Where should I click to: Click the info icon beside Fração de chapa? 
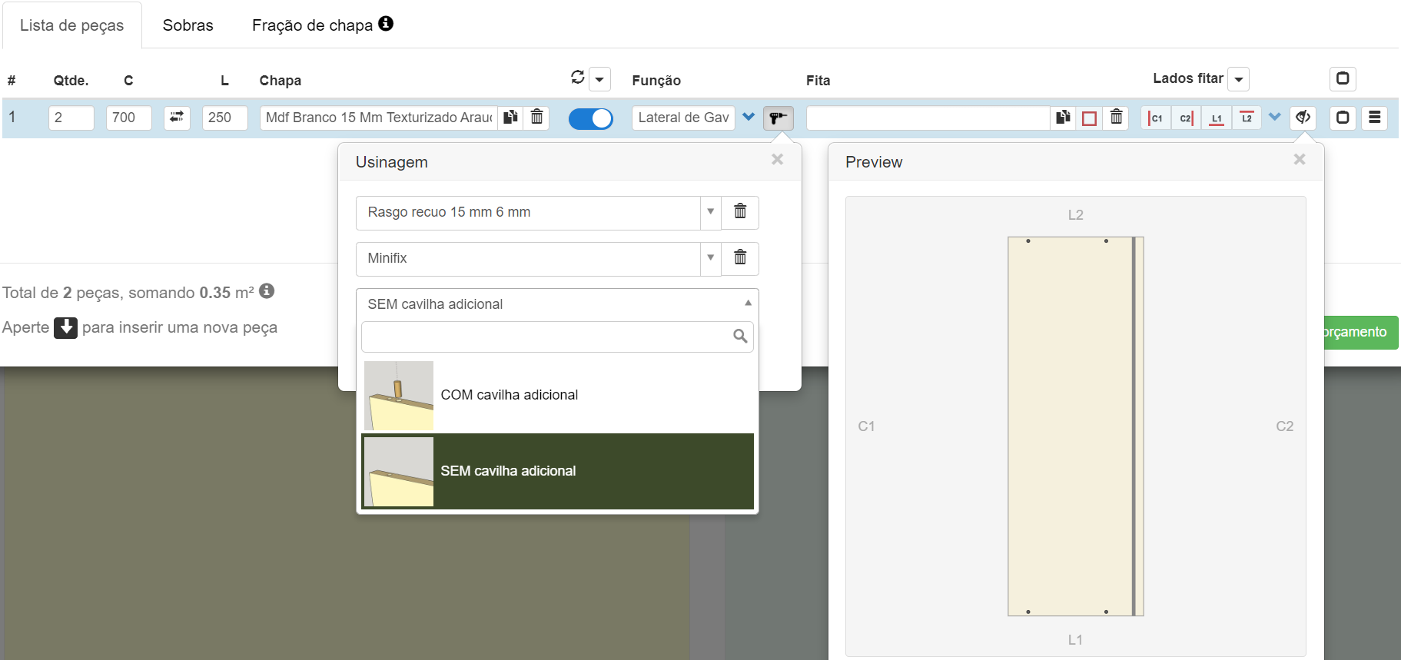(386, 24)
